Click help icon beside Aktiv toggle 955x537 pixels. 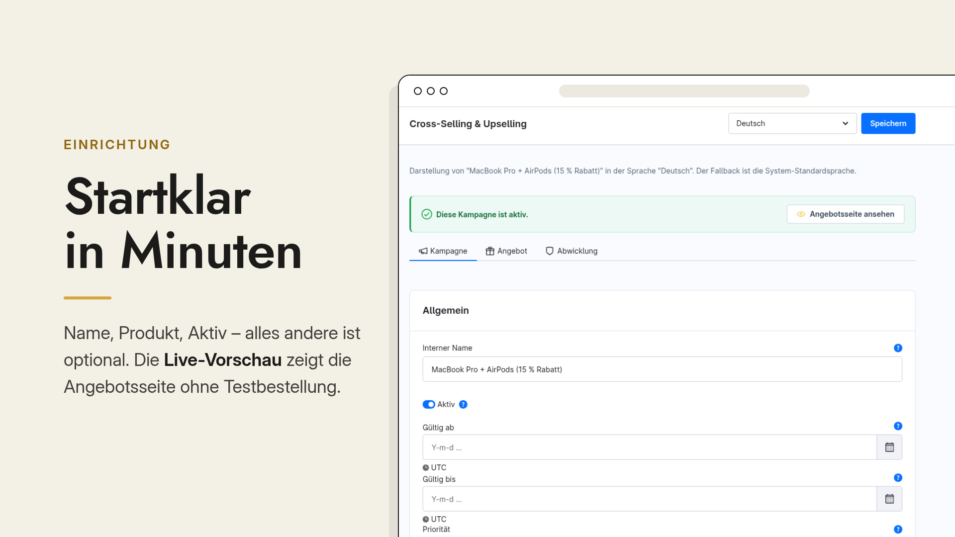(463, 404)
